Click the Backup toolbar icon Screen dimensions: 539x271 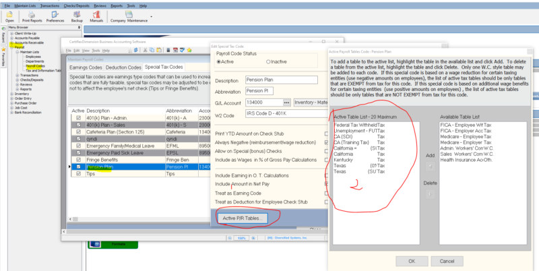point(77,17)
